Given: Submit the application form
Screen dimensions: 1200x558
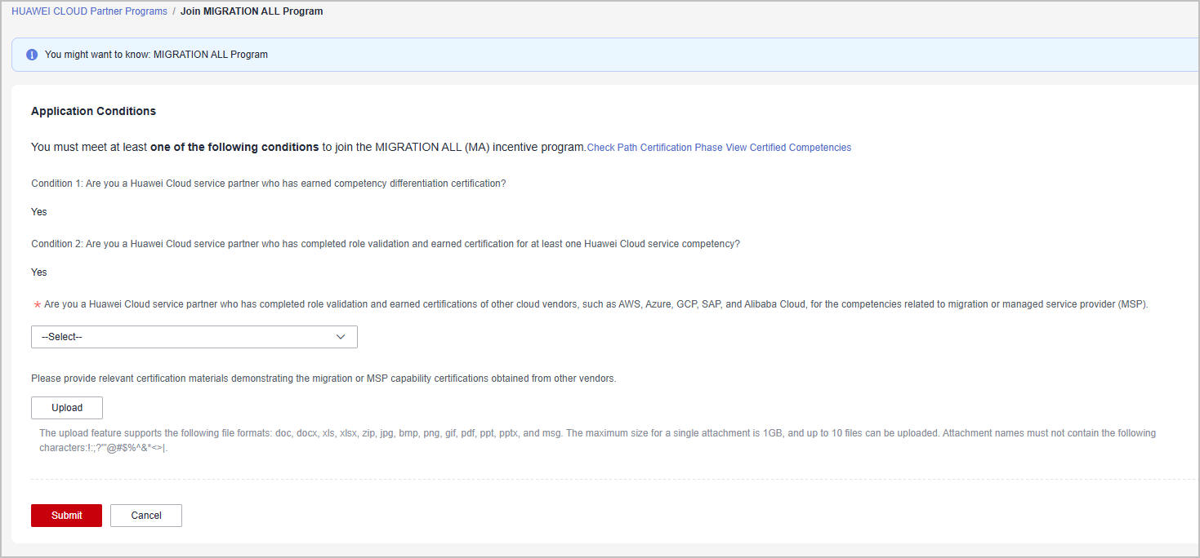Looking at the screenshot, I should (66, 516).
